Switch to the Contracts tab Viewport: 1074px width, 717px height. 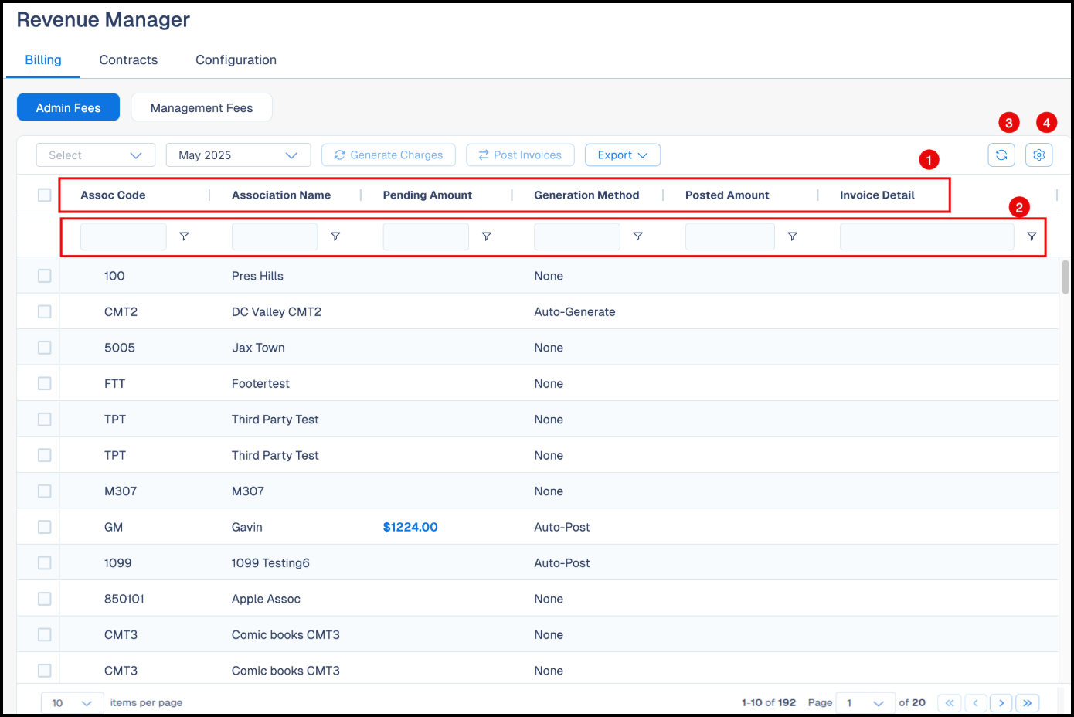128,60
